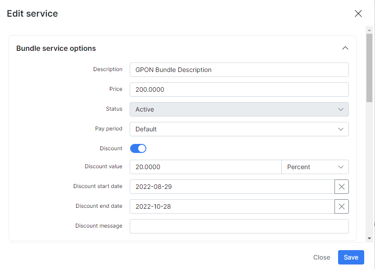Clear the Discount end date value
375x269 pixels.
pyautogui.click(x=342, y=206)
